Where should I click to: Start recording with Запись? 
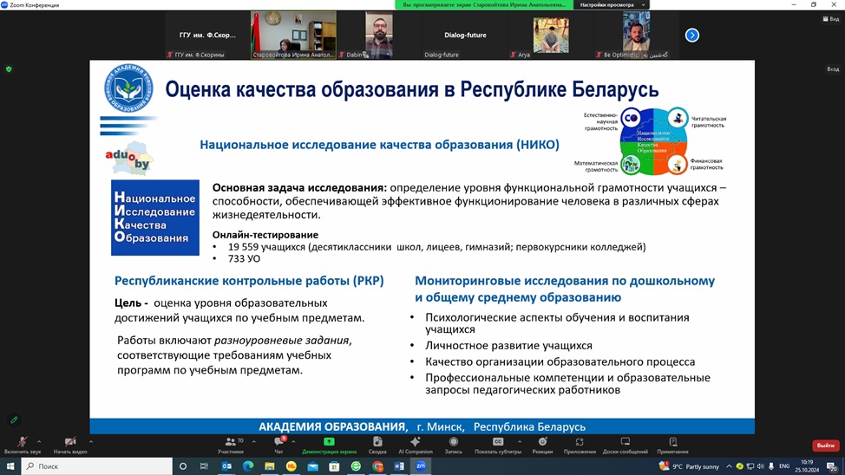pos(453,446)
